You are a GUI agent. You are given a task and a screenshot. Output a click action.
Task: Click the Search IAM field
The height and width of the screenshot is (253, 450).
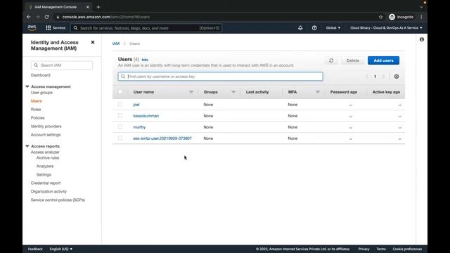[x=62, y=65]
